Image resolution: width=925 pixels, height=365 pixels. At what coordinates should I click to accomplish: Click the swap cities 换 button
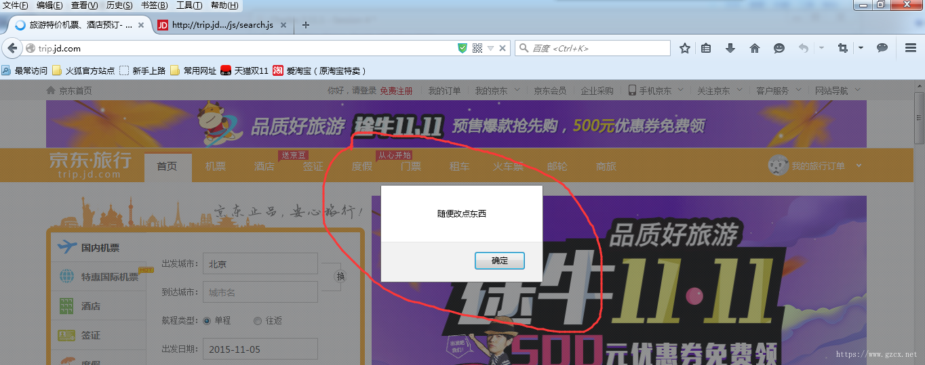pyautogui.click(x=340, y=276)
